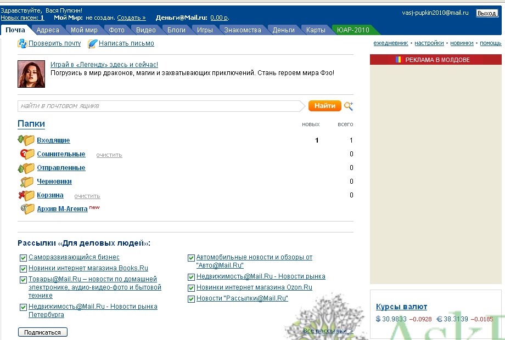Click the Архив М-Агента folder icon

pos(27,209)
